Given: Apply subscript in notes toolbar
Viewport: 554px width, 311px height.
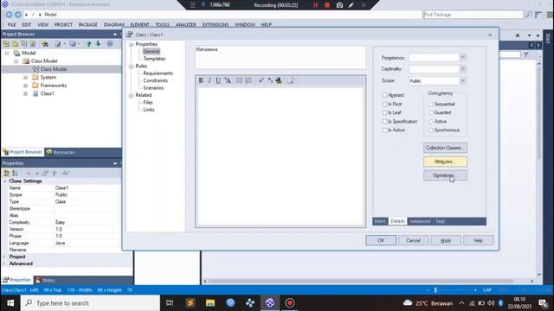Looking at the screenshot, I should pos(270,80).
